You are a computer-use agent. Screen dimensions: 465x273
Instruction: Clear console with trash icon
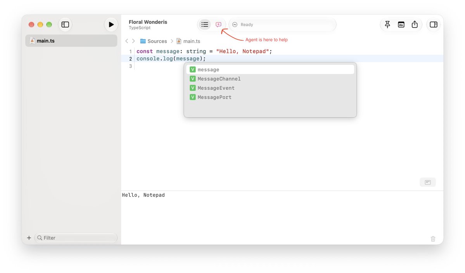point(433,238)
